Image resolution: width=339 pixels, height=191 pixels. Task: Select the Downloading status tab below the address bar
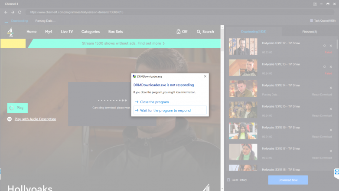click(20, 21)
